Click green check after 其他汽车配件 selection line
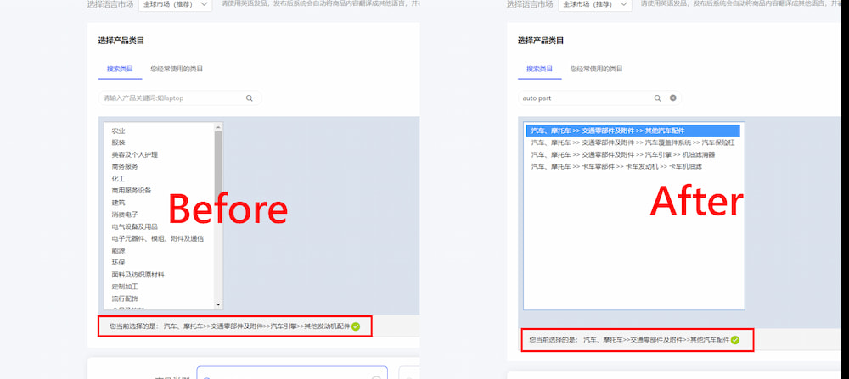This screenshot has width=849, height=379. click(734, 340)
